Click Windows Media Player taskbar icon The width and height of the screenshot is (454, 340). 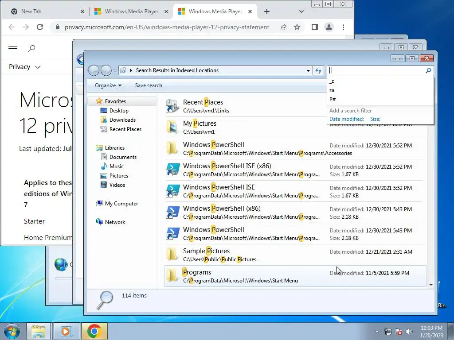click(x=66, y=331)
